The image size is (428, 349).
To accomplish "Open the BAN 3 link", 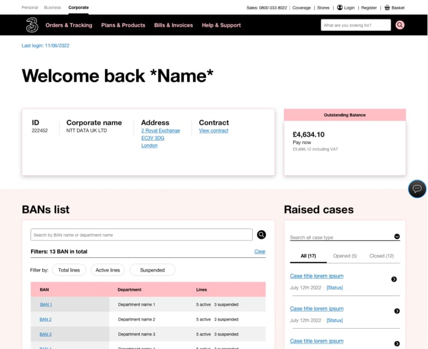I will [46, 334].
